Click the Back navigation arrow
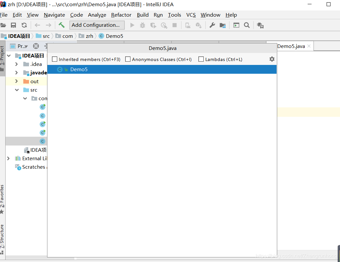The image size is (340, 262). coord(38,25)
